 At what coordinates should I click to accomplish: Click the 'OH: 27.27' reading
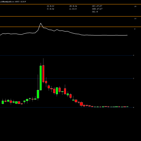(97, 9)
